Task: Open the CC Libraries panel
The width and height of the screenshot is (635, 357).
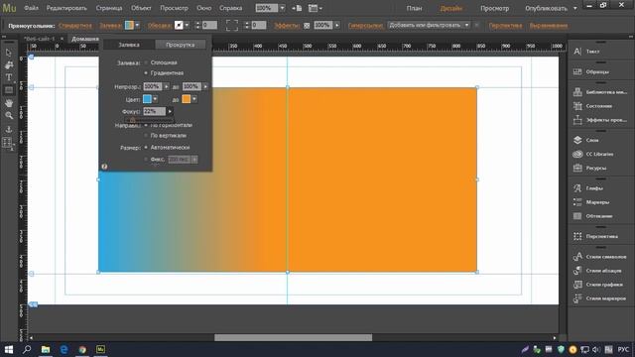Action: pos(577,155)
